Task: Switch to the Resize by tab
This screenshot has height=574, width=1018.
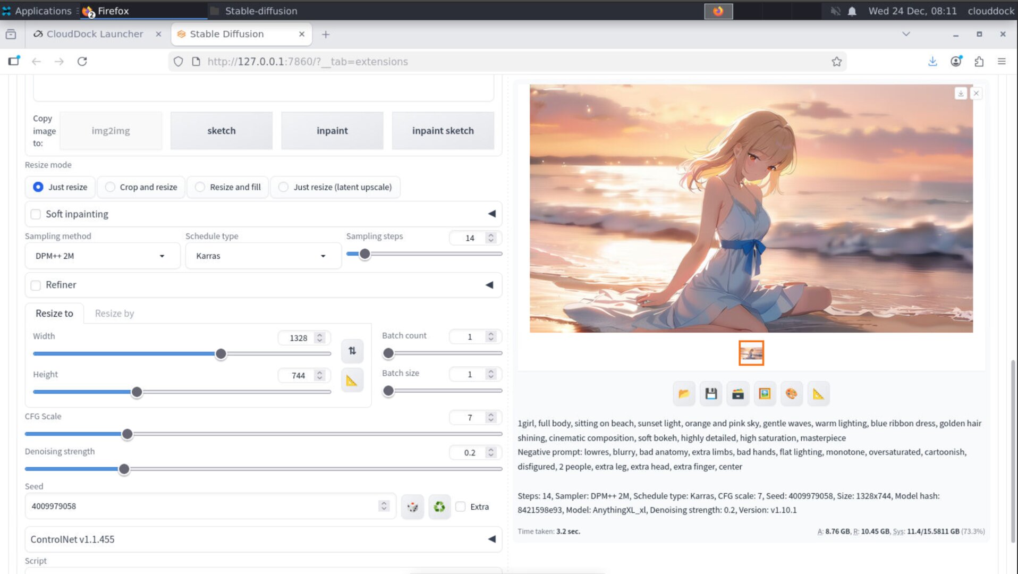Action: pyautogui.click(x=114, y=314)
